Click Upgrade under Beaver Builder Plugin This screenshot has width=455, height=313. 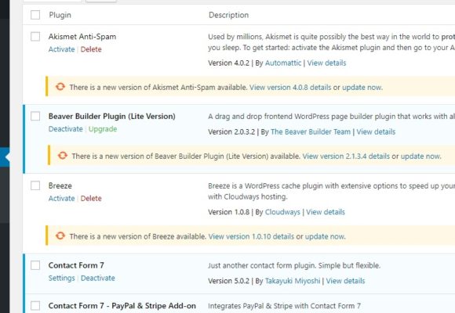point(103,129)
